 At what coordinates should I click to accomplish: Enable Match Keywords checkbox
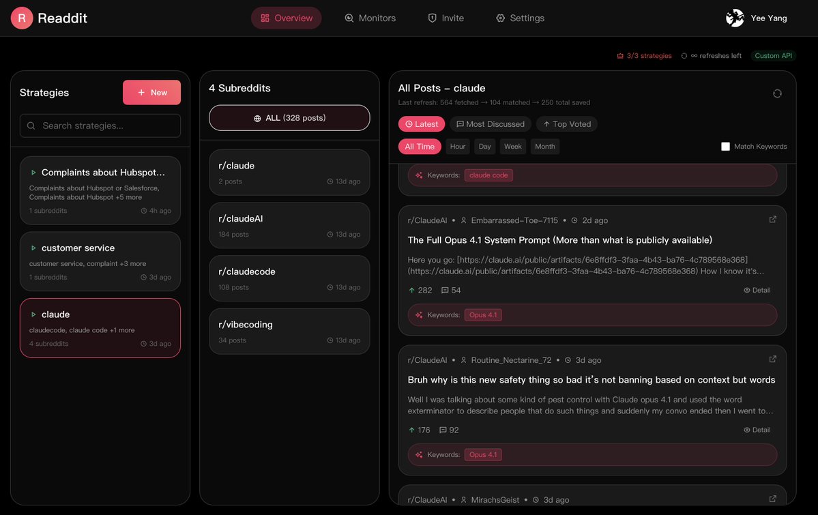pyautogui.click(x=725, y=147)
